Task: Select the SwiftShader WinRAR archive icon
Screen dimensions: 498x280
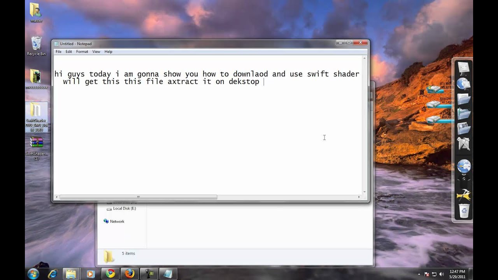Action: point(36,149)
